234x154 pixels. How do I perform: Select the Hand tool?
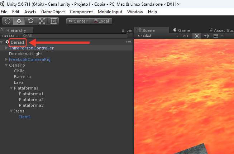click(x=8, y=21)
